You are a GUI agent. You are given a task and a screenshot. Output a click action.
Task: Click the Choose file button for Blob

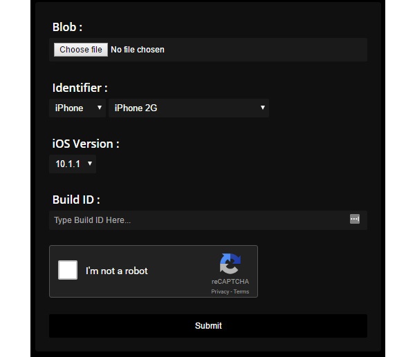tap(81, 50)
